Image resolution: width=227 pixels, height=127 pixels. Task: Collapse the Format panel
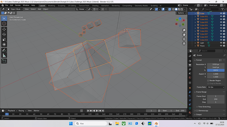tap(195, 60)
